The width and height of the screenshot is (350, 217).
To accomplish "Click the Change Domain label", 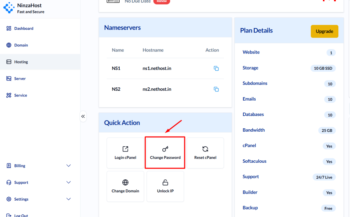I will [125, 191].
